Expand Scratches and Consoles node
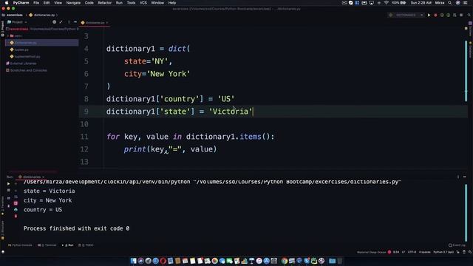 pyautogui.click(x=28, y=71)
